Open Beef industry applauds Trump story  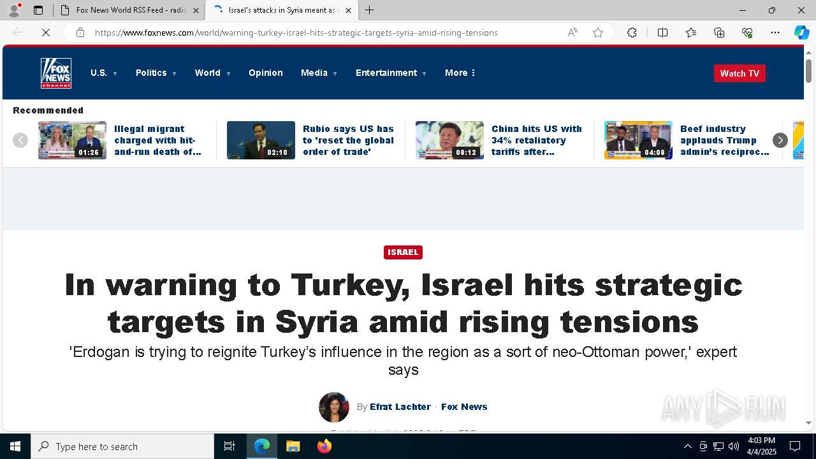pos(725,140)
